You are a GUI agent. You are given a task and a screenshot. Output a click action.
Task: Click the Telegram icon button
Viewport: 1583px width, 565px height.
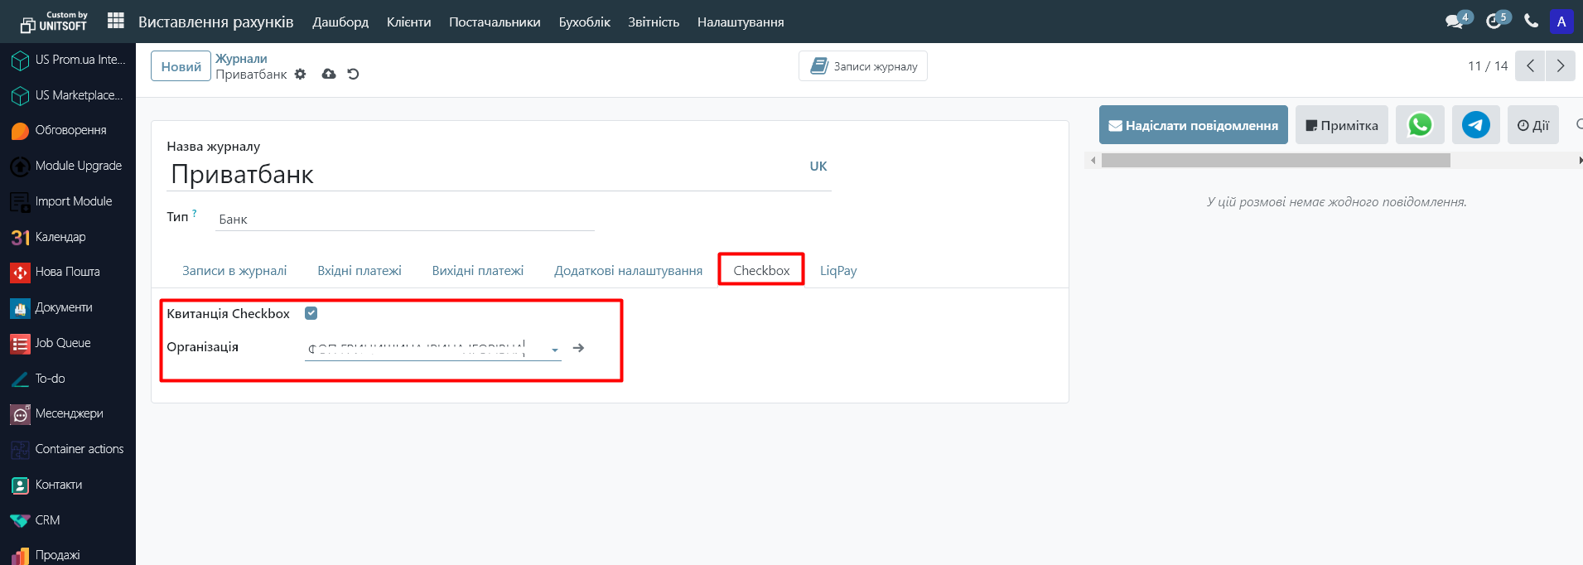pyautogui.click(x=1475, y=125)
